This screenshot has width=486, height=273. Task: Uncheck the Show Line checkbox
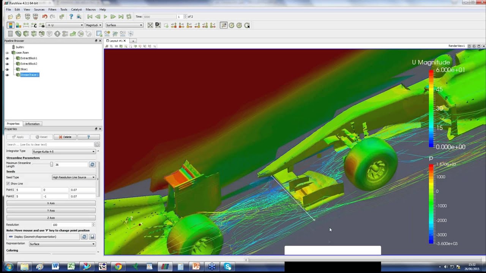8,184
